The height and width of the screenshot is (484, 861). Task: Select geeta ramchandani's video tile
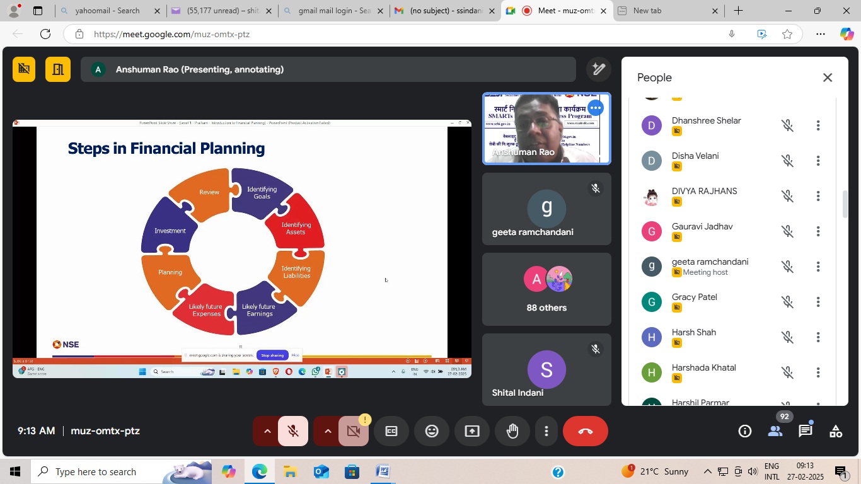(x=546, y=209)
